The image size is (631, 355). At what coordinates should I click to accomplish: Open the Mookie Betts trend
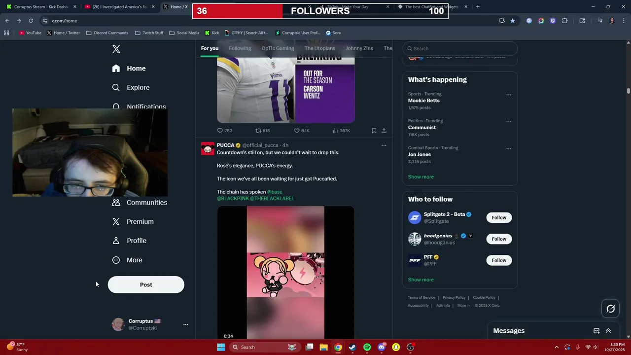point(424,101)
